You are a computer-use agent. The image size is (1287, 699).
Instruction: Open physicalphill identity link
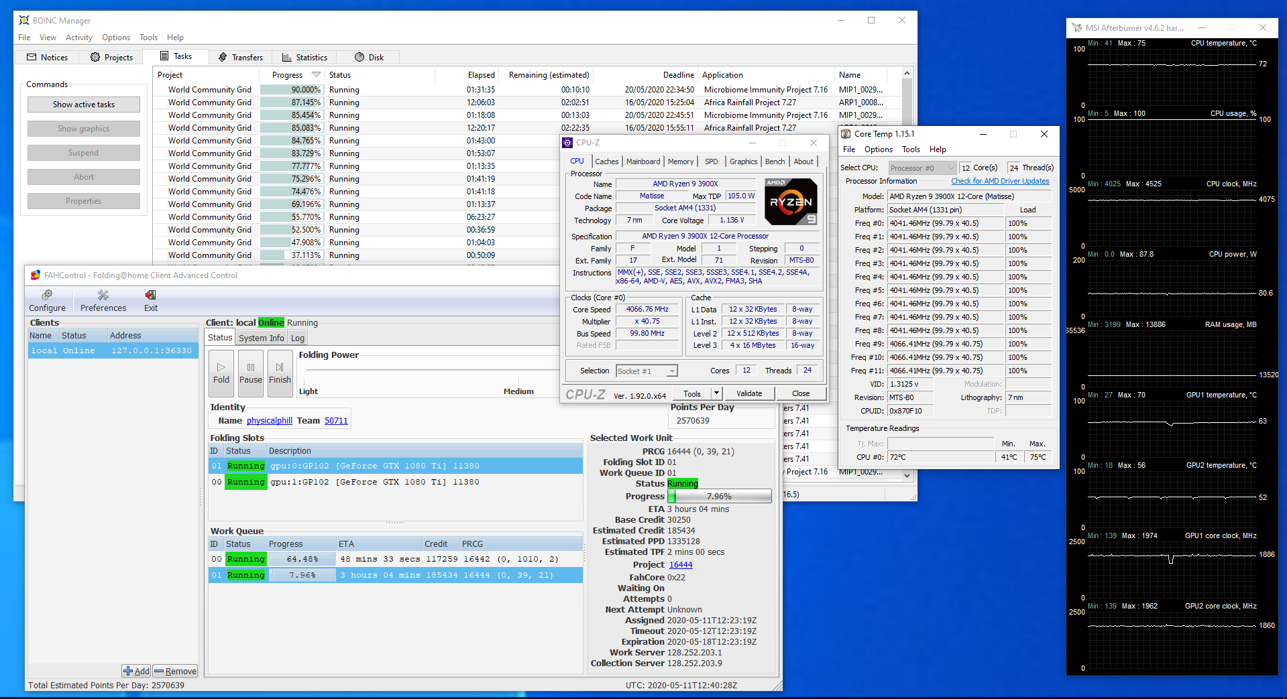[x=270, y=420]
